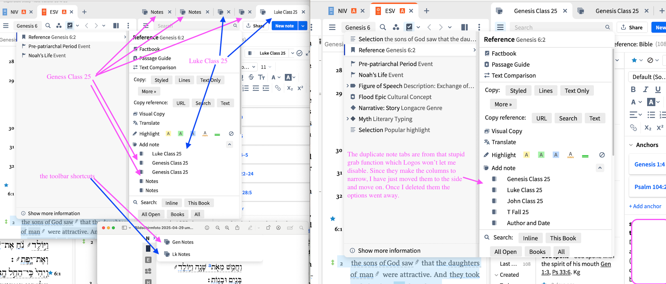The height and width of the screenshot is (284, 666).
Task: Toggle underline in the right note editor
Action: tap(658, 89)
